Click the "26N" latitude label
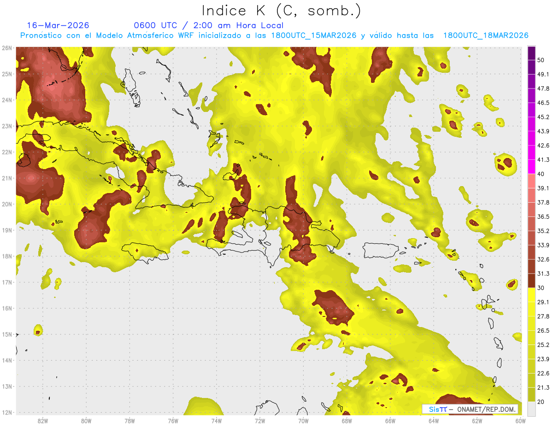The width and height of the screenshot is (553, 427). coord(6,48)
